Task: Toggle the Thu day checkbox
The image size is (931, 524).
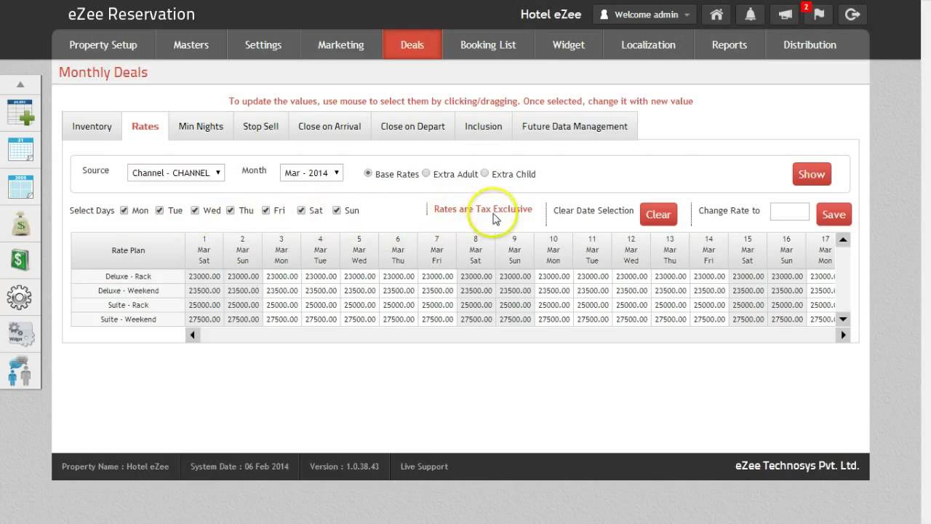Action: coord(231,210)
